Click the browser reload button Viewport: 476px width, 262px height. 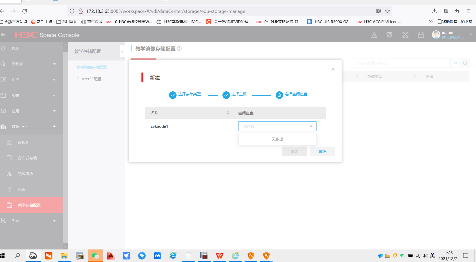tap(25, 11)
